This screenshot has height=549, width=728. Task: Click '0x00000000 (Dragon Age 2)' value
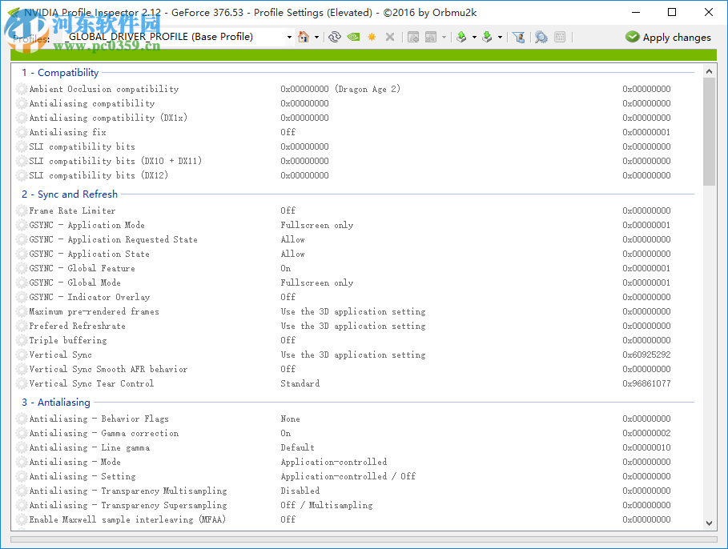click(x=340, y=89)
